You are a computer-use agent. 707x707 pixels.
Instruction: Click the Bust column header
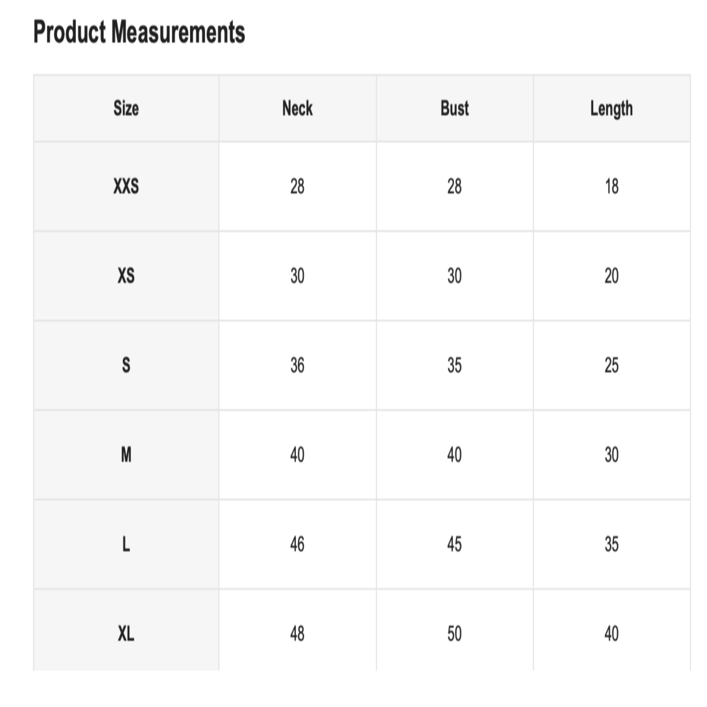(x=455, y=108)
